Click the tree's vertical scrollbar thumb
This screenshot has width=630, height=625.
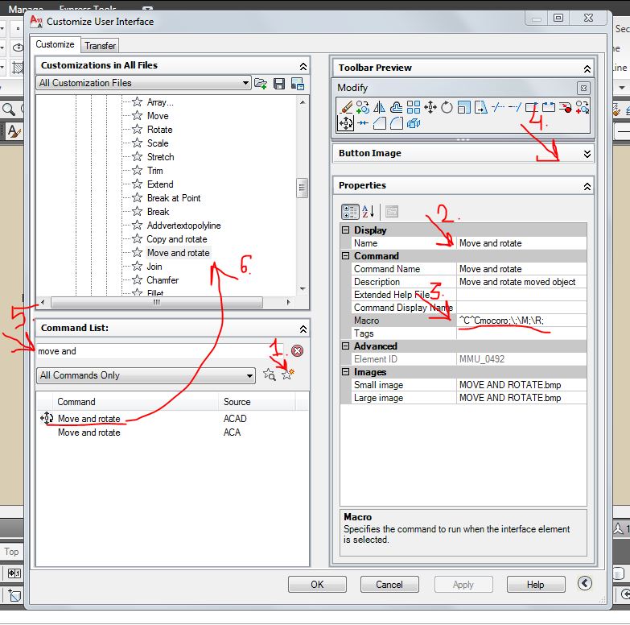click(x=303, y=188)
